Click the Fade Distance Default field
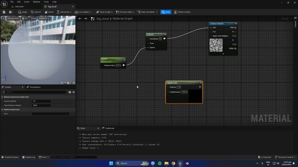 click(x=41, y=105)
